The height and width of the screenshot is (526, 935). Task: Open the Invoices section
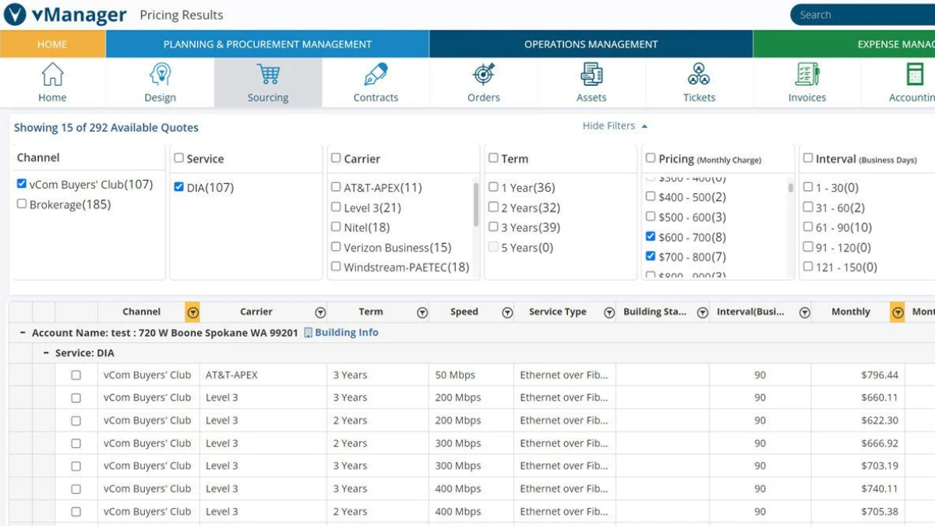806,82
